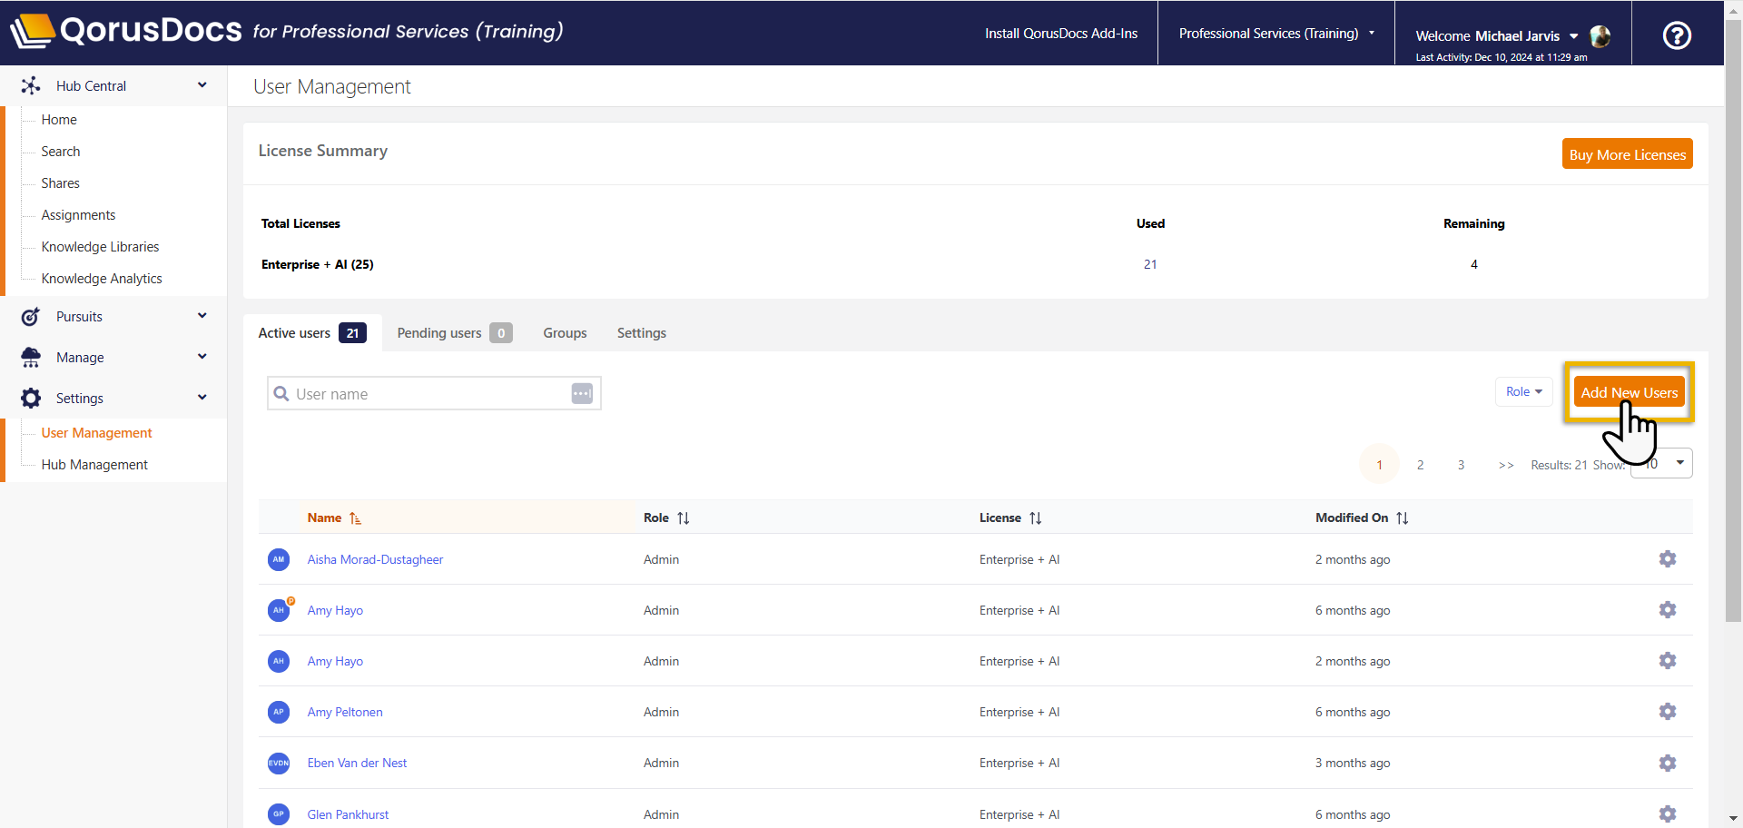Open gear menu for Eben Van der Nest
Image resolution: width=1743 pixels, height=828 pixels.
click(1668, 764)
